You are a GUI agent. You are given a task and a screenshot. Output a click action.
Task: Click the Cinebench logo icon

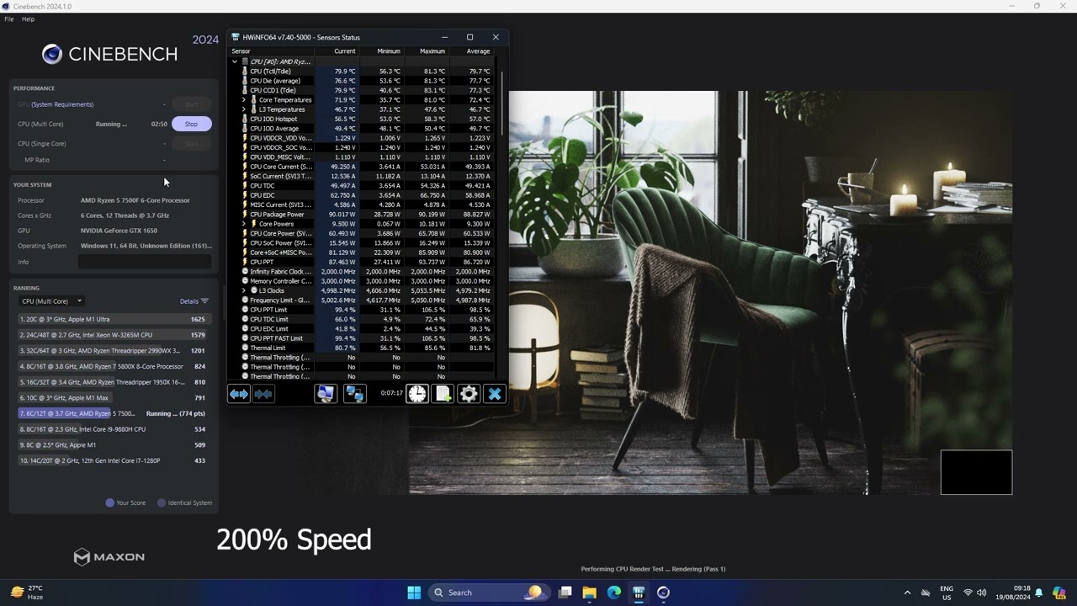pos(52,55)
